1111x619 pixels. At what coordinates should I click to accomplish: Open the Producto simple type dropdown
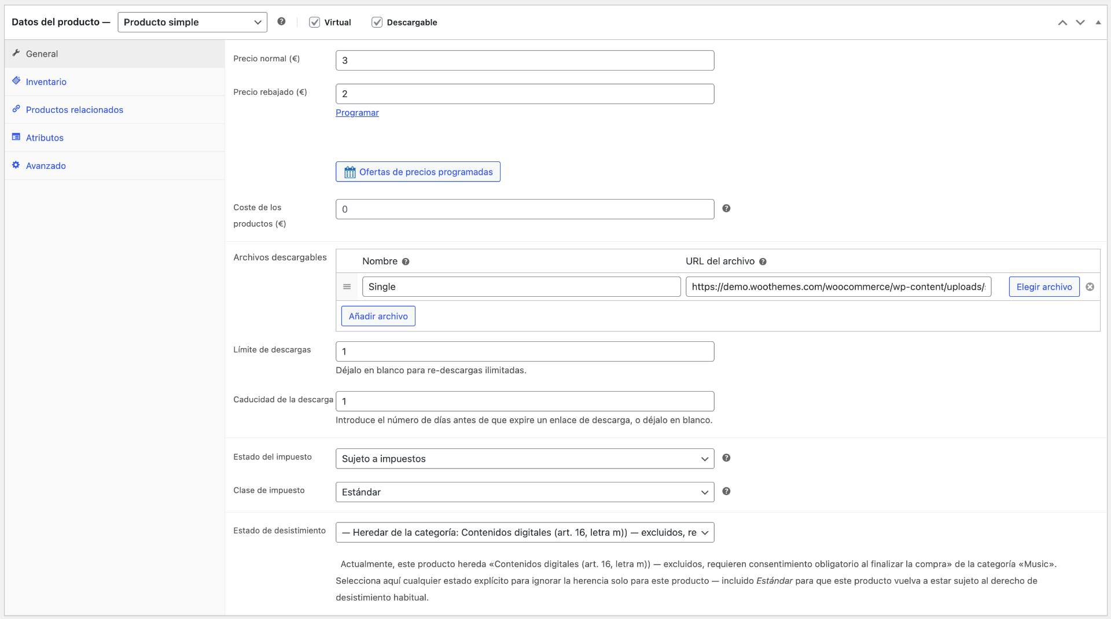tap(192, 22)
